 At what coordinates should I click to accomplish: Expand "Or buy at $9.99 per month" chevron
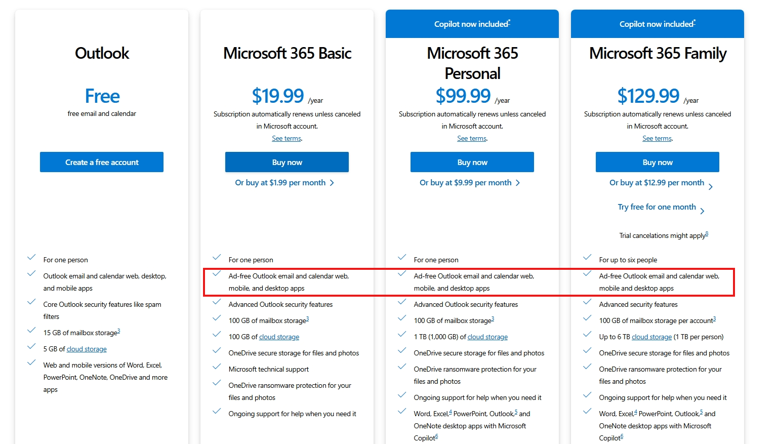(x=518, y=182)
